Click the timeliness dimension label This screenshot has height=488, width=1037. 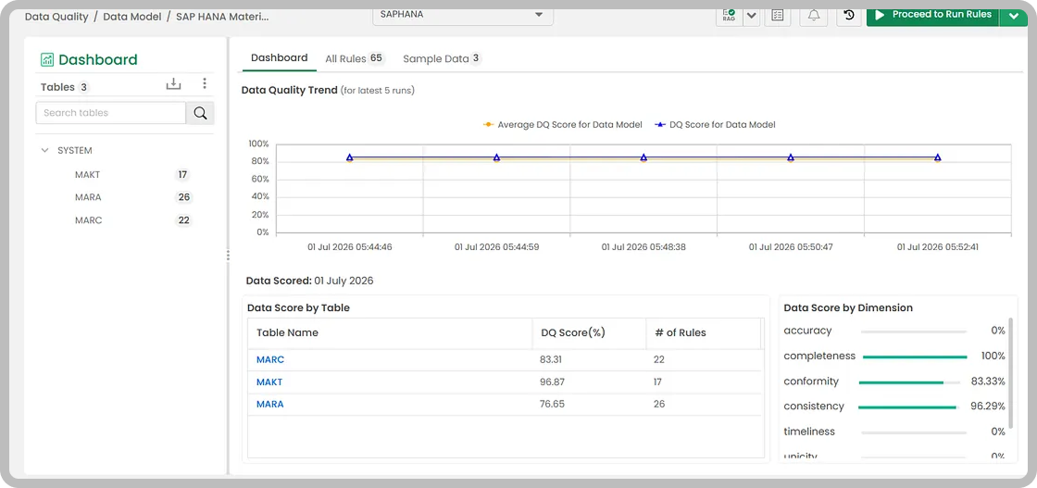click(x=809, y=432)
